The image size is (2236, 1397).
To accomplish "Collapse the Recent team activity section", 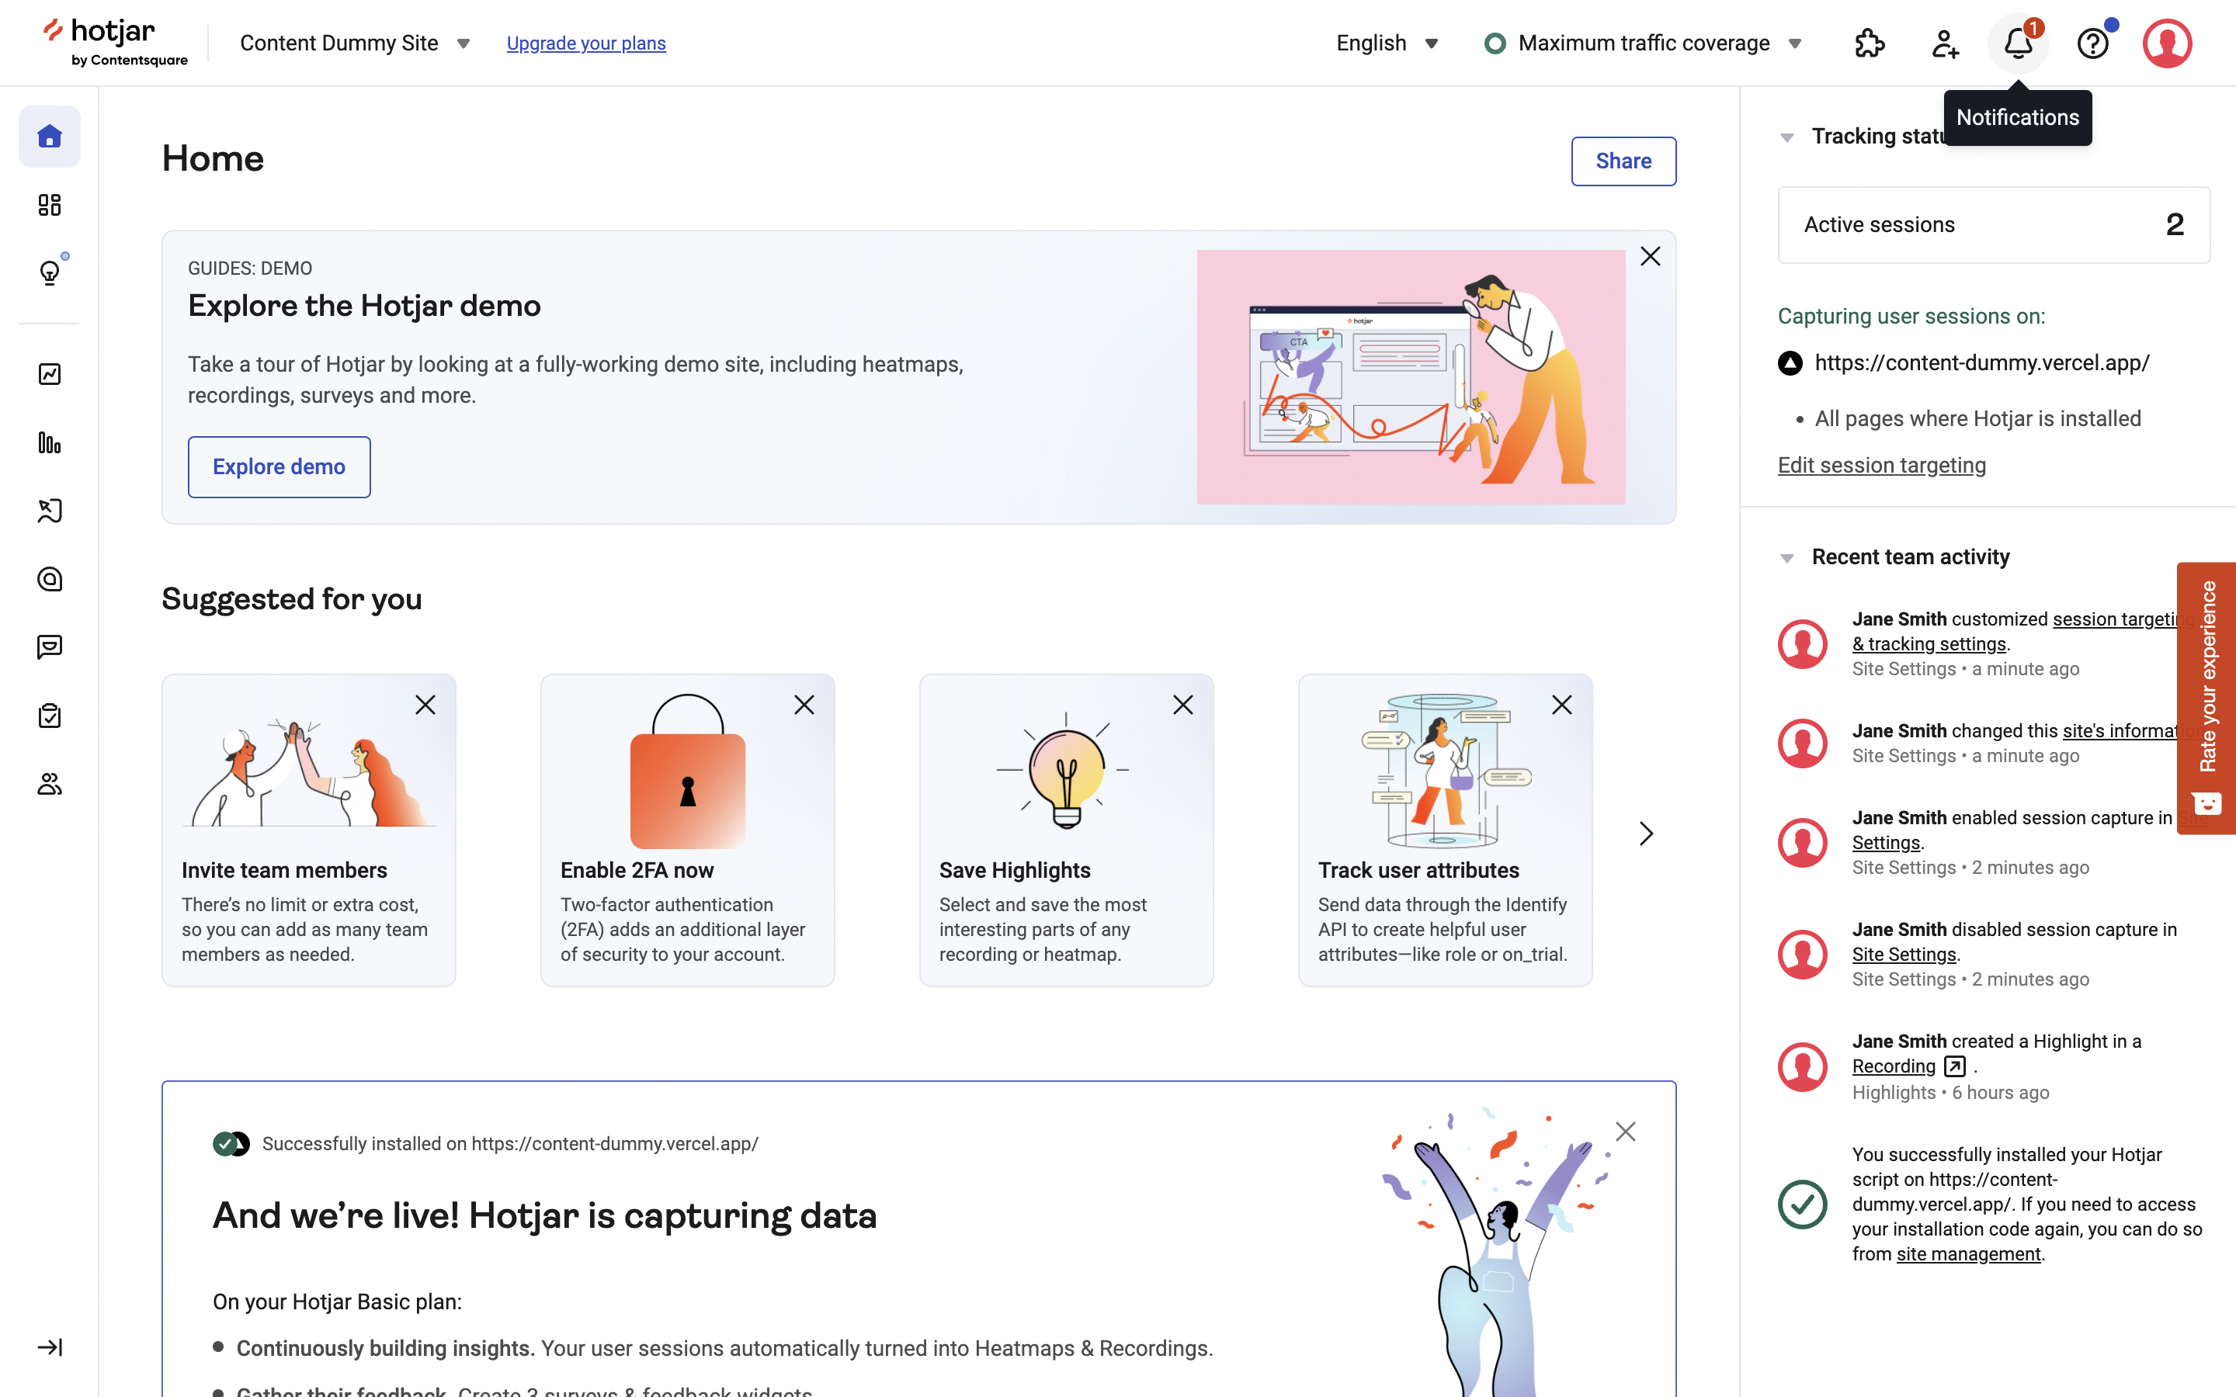I will 1787,558.
